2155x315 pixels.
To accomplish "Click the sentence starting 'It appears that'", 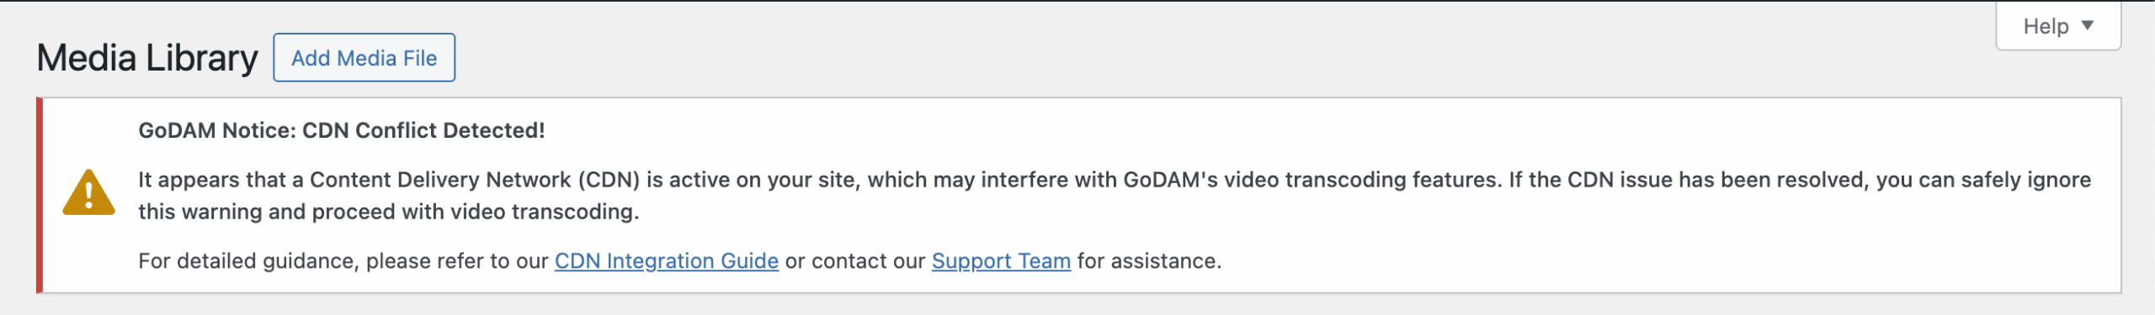I will pyautogui.click(x=822, y=180).
